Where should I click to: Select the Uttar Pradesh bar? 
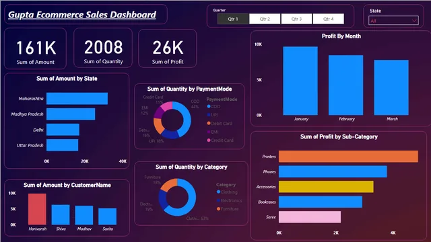(62, 145)
